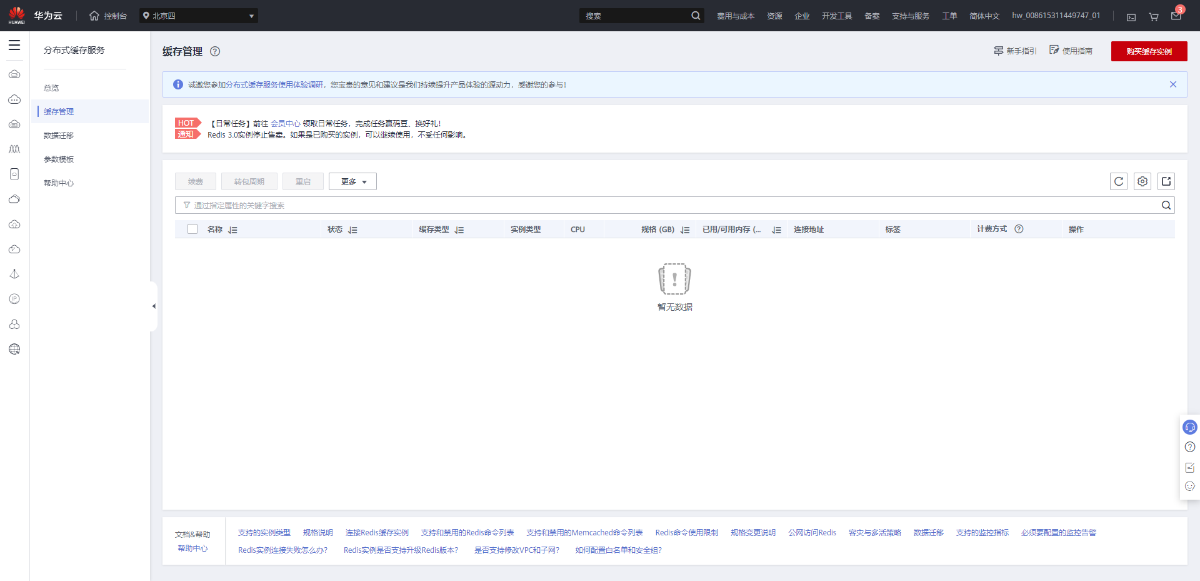Open the floating feedback edit icon
The height and width of the screenshot is (581, 1200).
[1190, 467]
